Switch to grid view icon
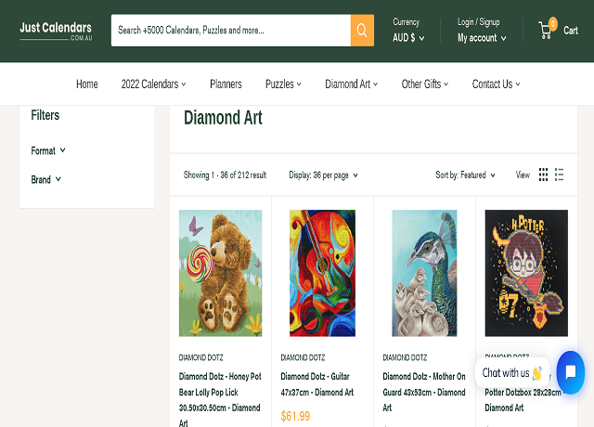Image resolution: width=594 pixels, height=427 pixels. pyautogui.click(x=544, y=175)
